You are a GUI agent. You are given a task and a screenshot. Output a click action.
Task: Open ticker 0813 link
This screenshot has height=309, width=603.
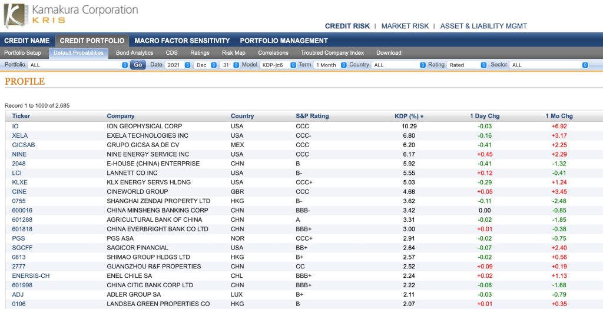tap(19, 257)
